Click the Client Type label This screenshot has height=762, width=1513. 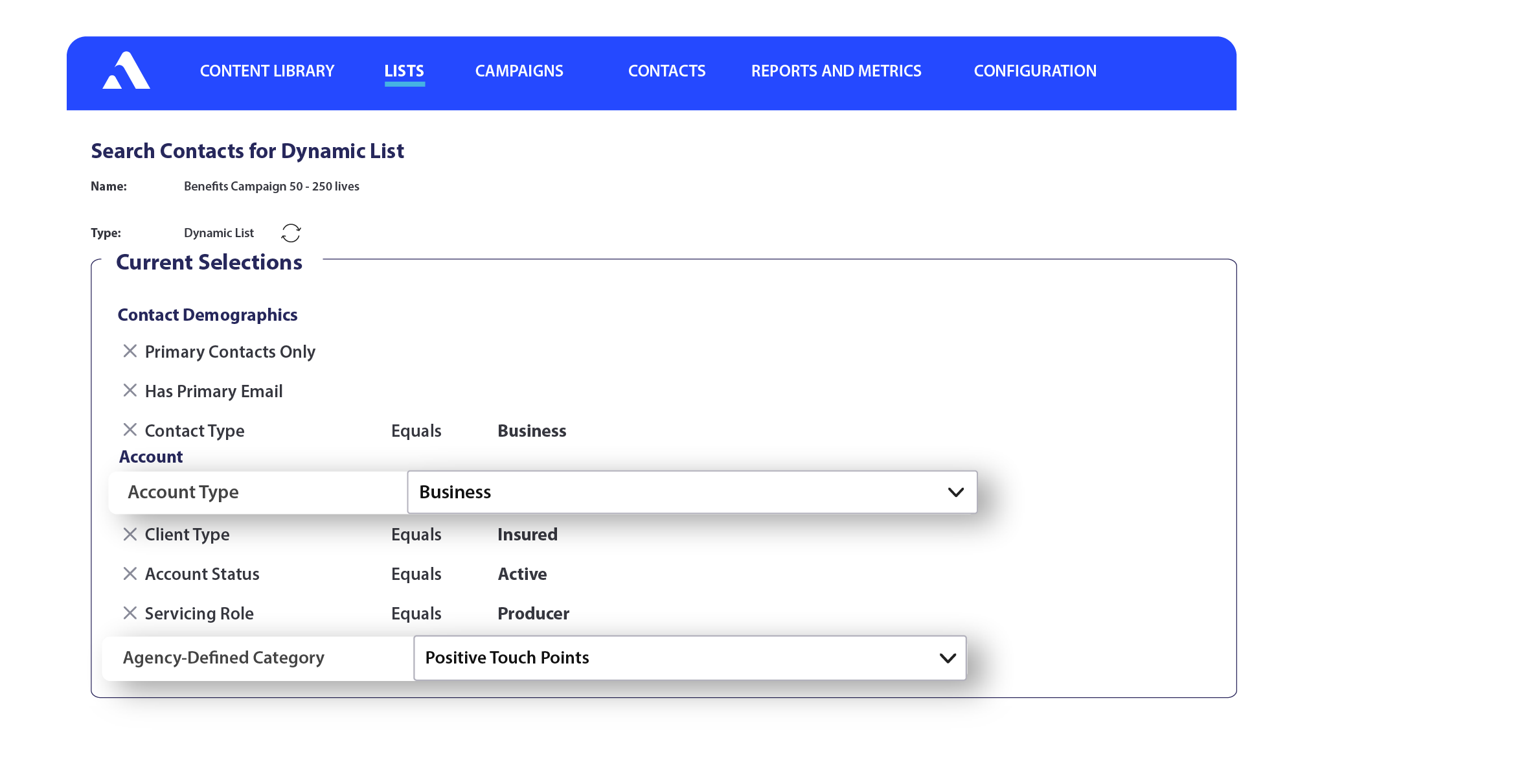coord(187,535)
